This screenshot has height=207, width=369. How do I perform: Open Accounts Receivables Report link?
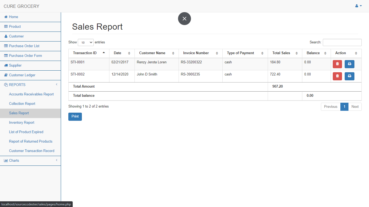[x=31, y=94]
